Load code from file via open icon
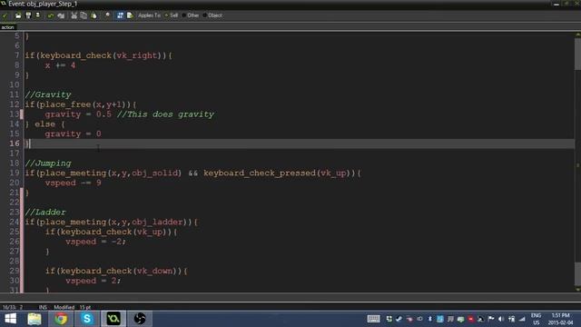The width and height of the screenshot is (581, 327). (x=18, y=15)
